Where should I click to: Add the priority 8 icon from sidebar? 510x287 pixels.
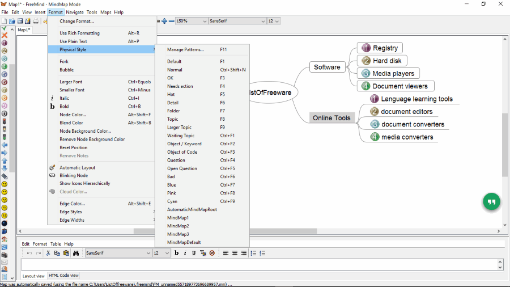(x=5, y=98)
